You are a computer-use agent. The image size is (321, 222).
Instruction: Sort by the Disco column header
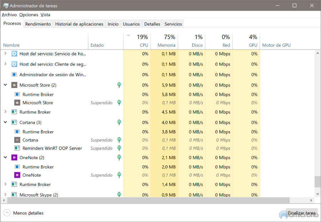(192, 41)
